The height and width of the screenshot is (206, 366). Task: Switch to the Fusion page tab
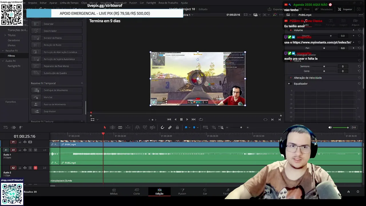click(x=182, y=192)
